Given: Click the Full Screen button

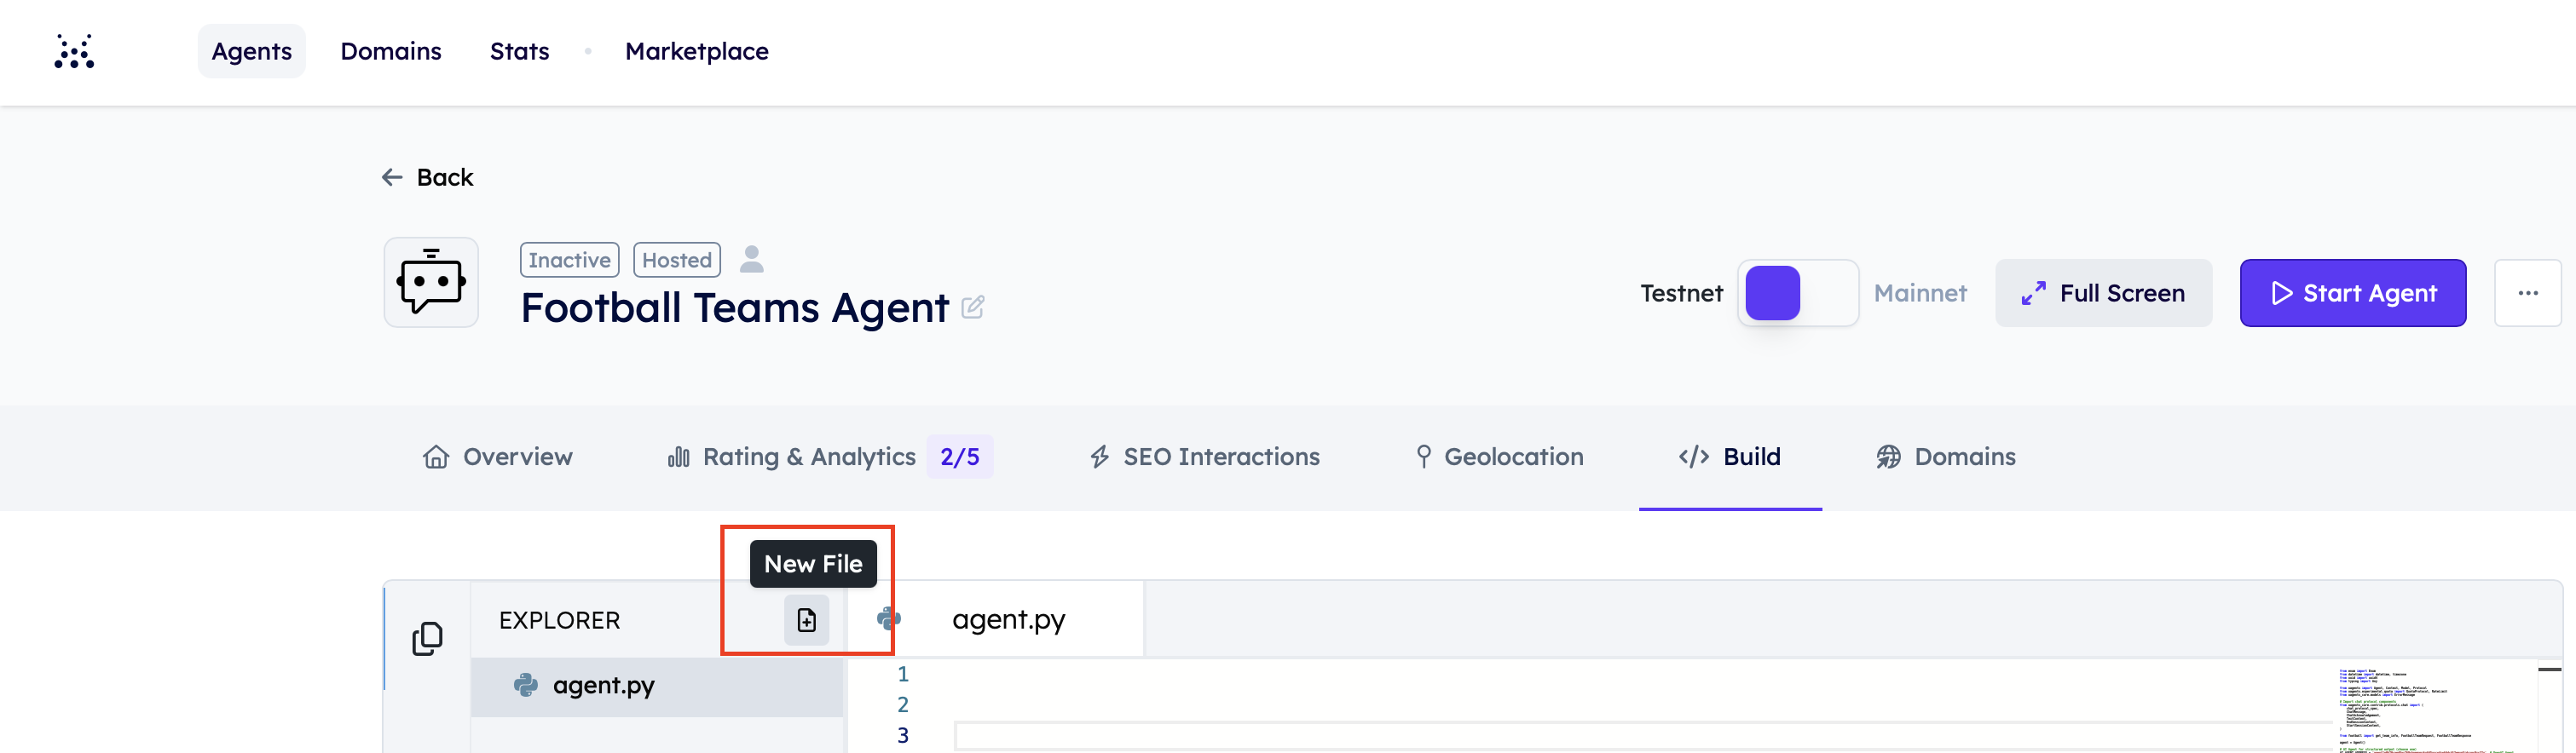Looking at the screenshot, I should [x=2103, y=293].
